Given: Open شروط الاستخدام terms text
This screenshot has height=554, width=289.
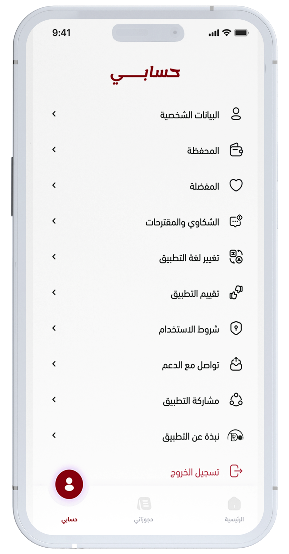Looking at the screenshot, I should click(189, 329).
